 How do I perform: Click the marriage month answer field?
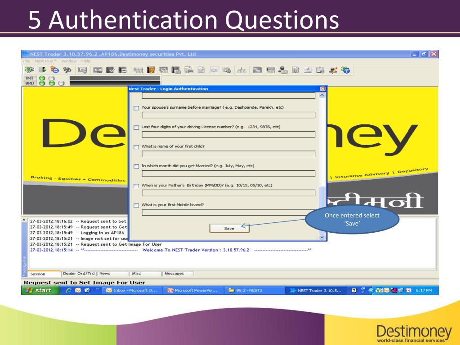[229, 173]
